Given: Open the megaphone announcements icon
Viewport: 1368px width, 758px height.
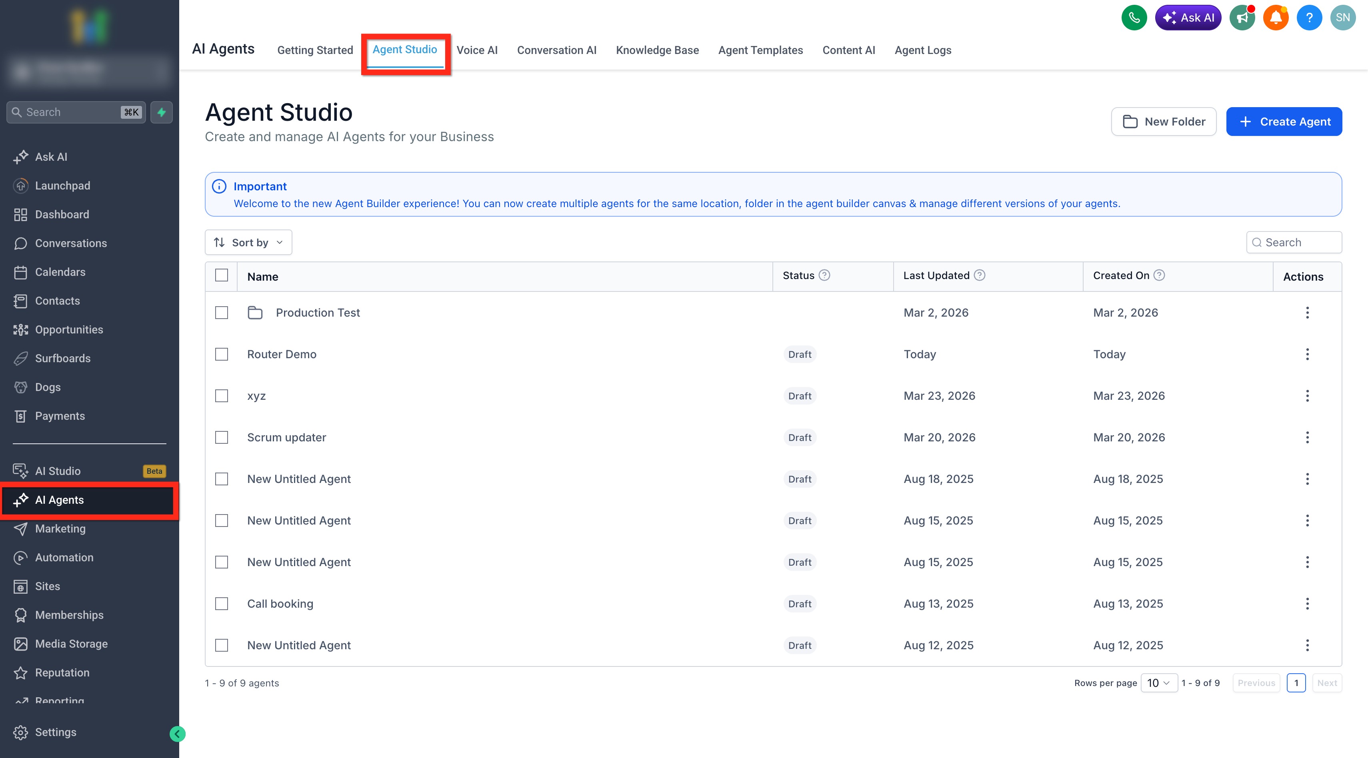Looking at the screenshot, I should (1242, 18).
